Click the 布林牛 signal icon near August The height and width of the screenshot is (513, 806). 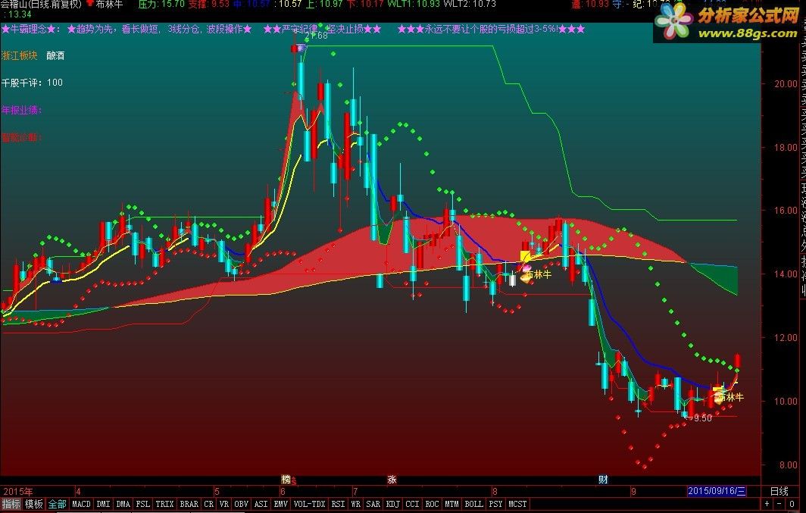point(525,277)
